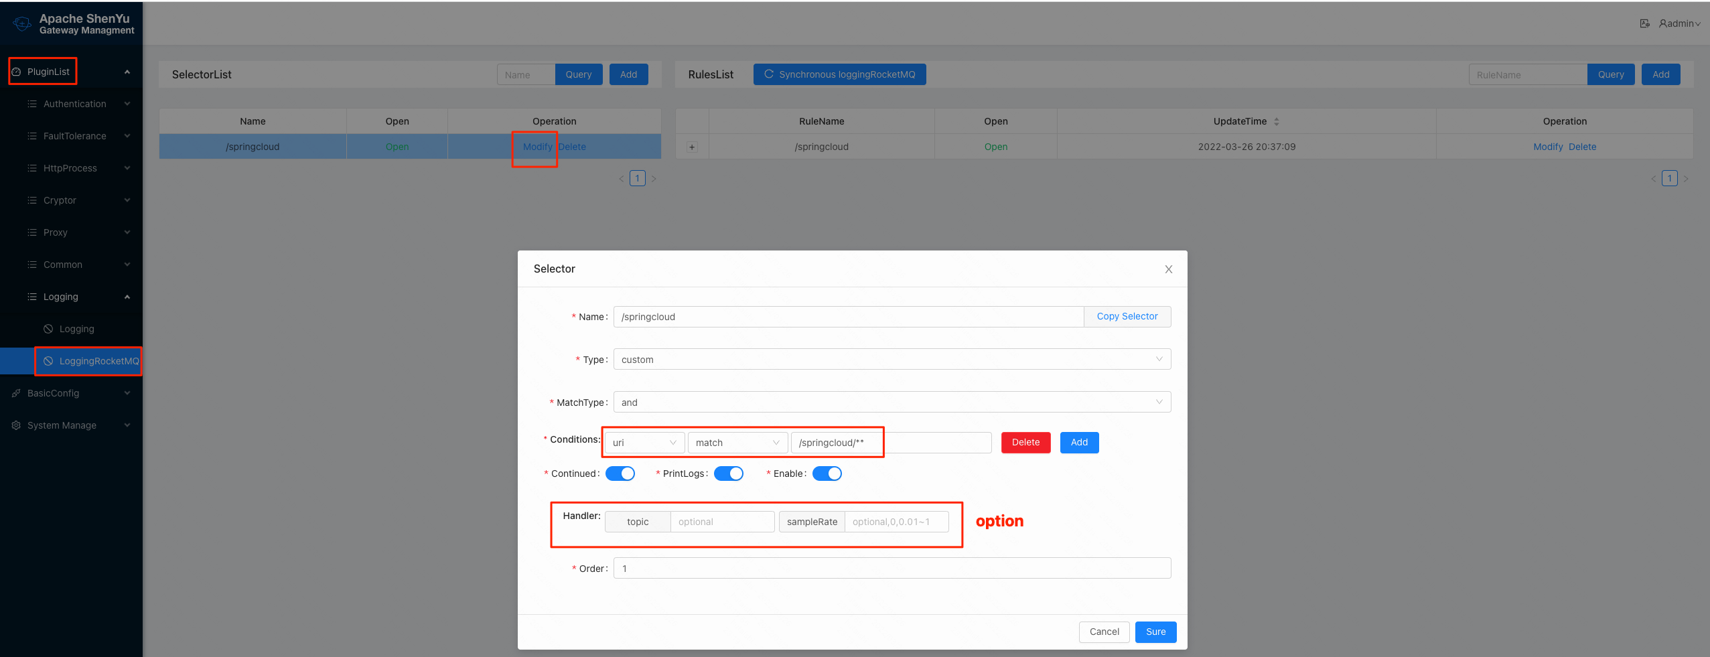
Task: Click the Apache ShenYu logo icon
Action: pos(21,24)
